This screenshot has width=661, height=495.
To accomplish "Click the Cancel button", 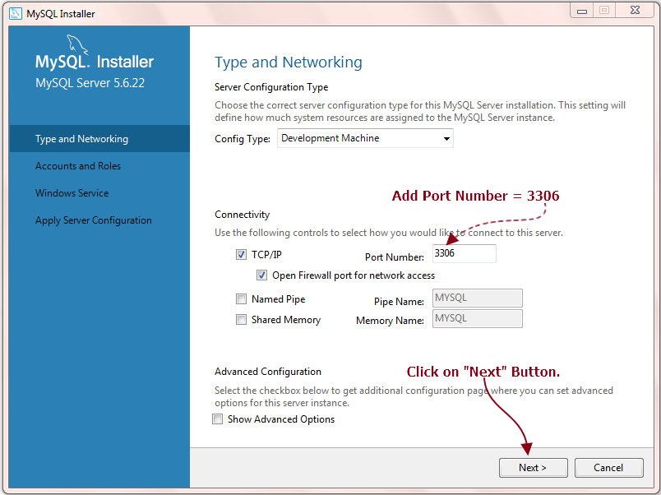I will 608,468.
